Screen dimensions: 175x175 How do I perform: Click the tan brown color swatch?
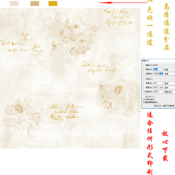[x=35, y=3]
